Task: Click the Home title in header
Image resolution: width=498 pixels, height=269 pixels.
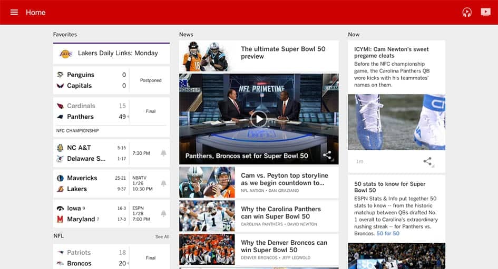Action: 36,12
